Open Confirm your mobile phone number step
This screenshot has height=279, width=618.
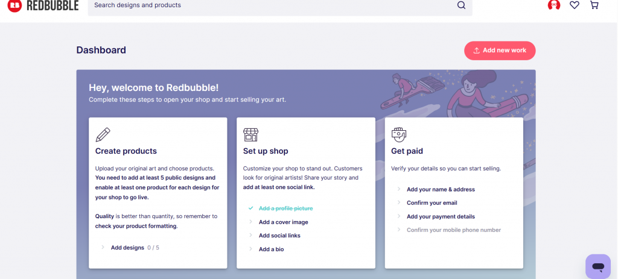click(x=454, y=230)
